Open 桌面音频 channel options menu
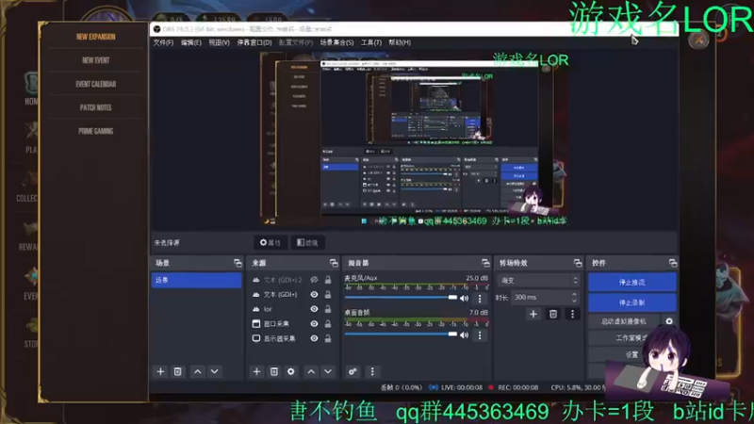 (480, 335)
